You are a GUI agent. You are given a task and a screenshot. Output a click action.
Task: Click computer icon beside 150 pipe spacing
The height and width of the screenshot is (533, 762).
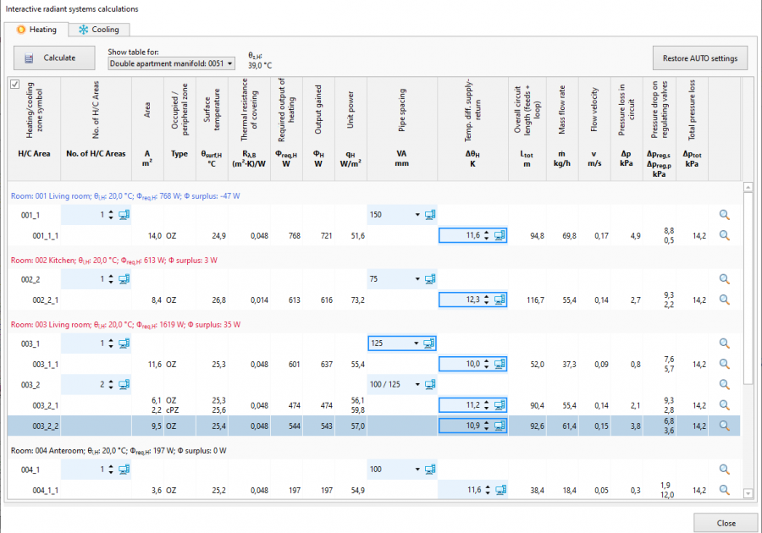point(429,215)
